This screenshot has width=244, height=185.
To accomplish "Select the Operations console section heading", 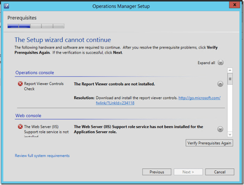I will pos(34,72).
